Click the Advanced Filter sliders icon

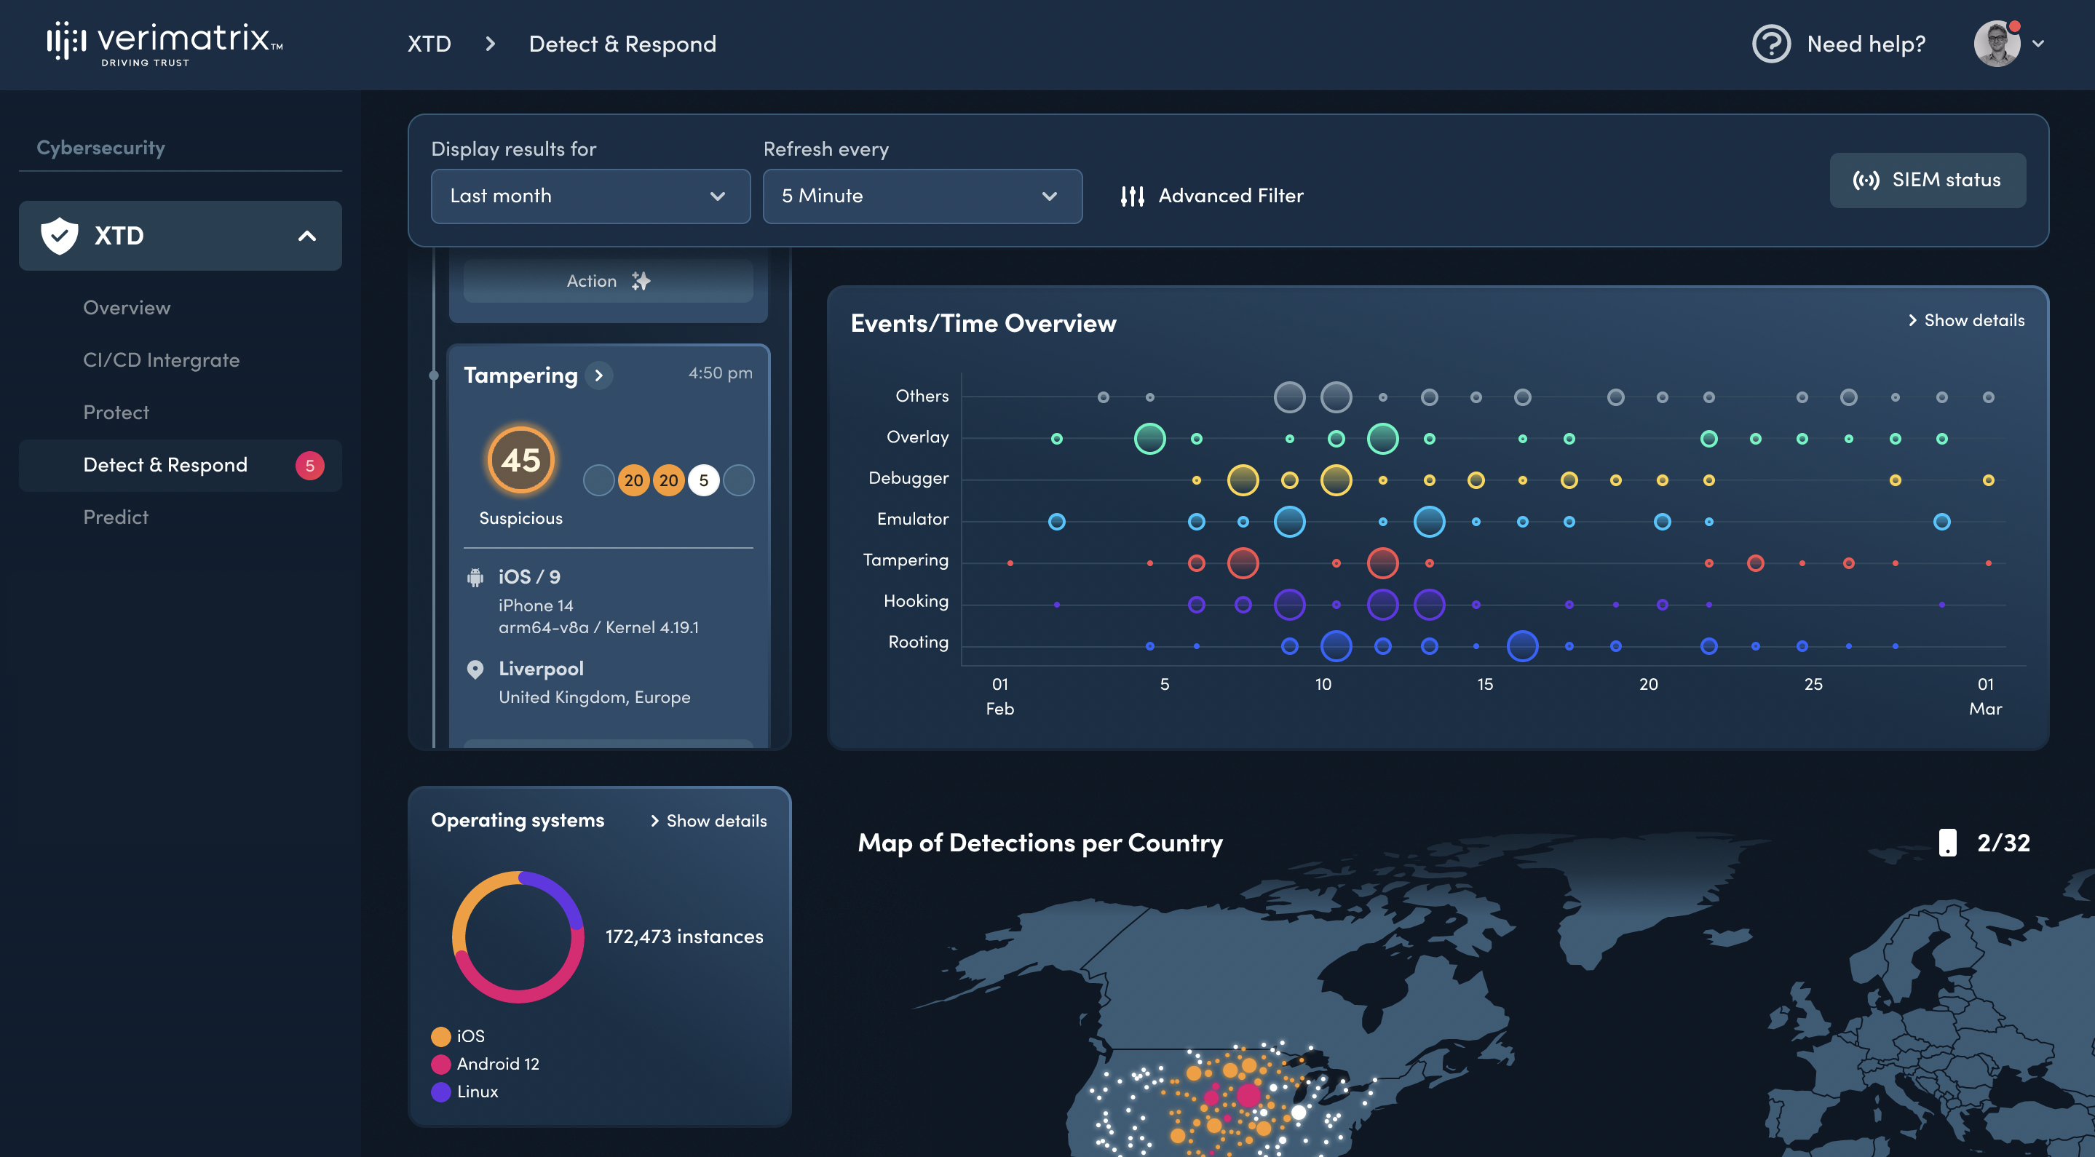click(1132, 196)
